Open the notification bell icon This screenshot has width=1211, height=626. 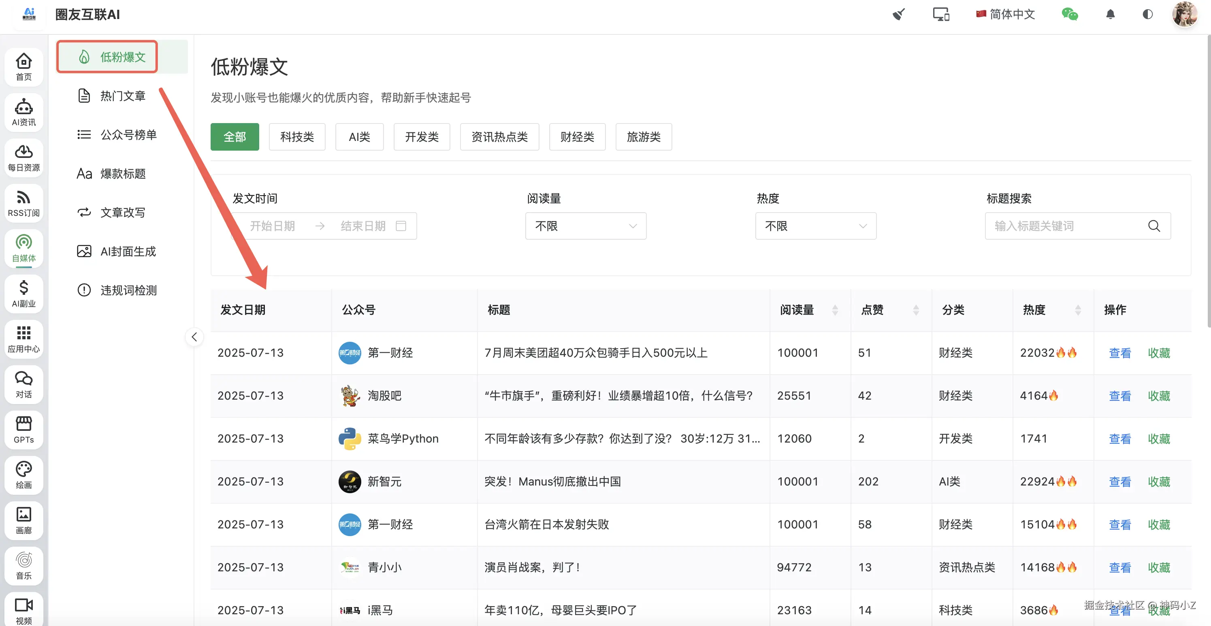point(1110,15)
